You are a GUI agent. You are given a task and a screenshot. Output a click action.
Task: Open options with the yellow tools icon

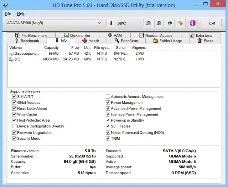pos(181,23)
